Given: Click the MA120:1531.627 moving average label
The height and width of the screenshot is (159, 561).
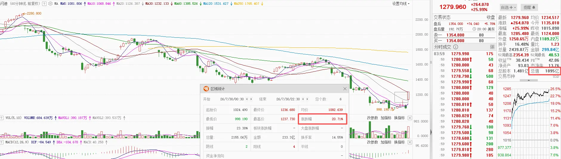Looking at the screenshot, I should coord(216,4).
